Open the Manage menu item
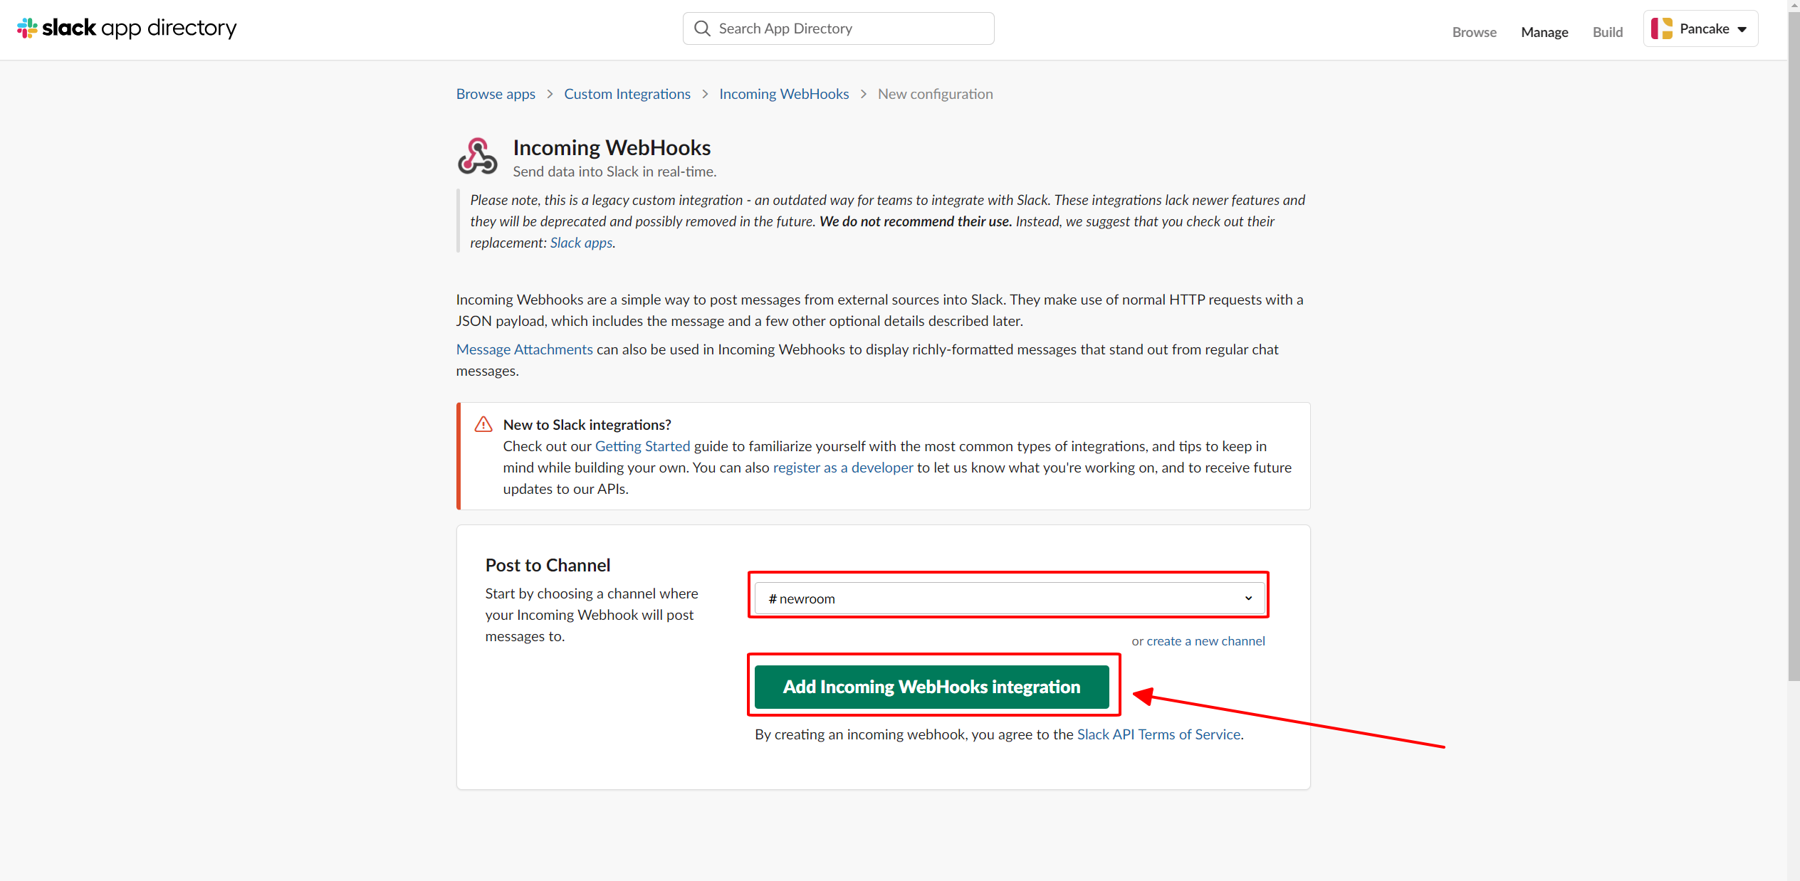 point(1544,32)
